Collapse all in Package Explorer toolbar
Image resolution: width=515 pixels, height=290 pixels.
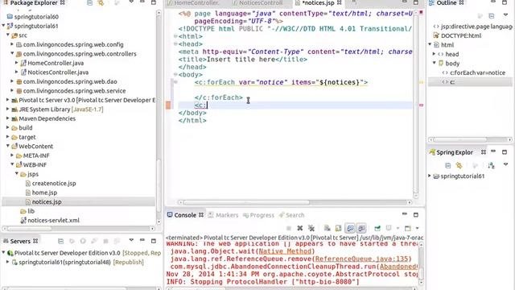(x=89, y=3)
